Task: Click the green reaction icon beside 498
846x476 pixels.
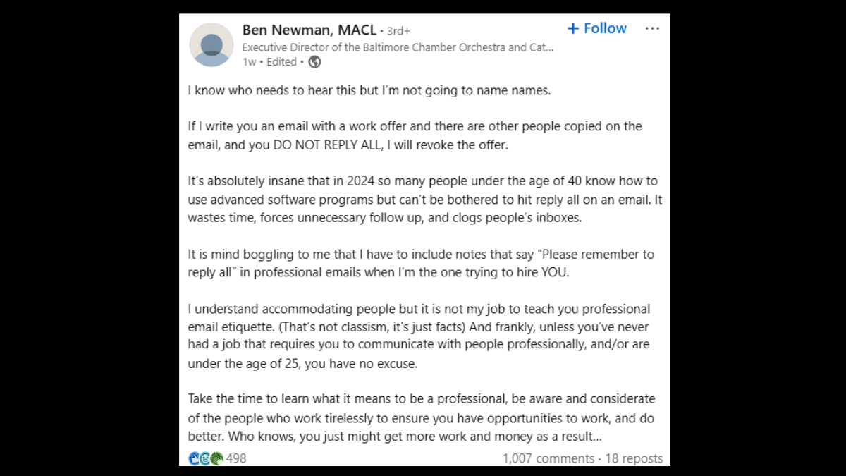Action: pyautogui.click(x=216, y=458)
